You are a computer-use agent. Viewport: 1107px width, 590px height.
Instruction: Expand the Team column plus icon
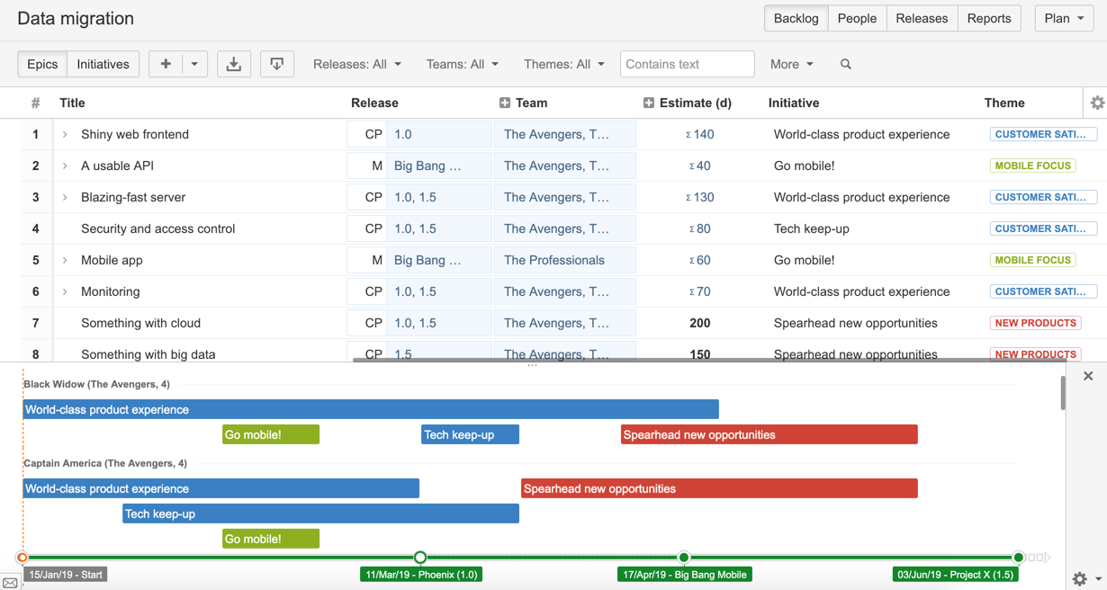pyautogui.click(x=505, y=103)
